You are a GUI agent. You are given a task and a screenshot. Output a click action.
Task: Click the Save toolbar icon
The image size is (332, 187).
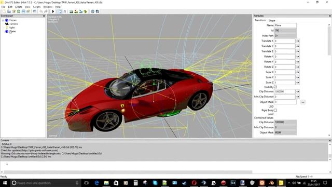pyautogui.click(x=23, y=11)
